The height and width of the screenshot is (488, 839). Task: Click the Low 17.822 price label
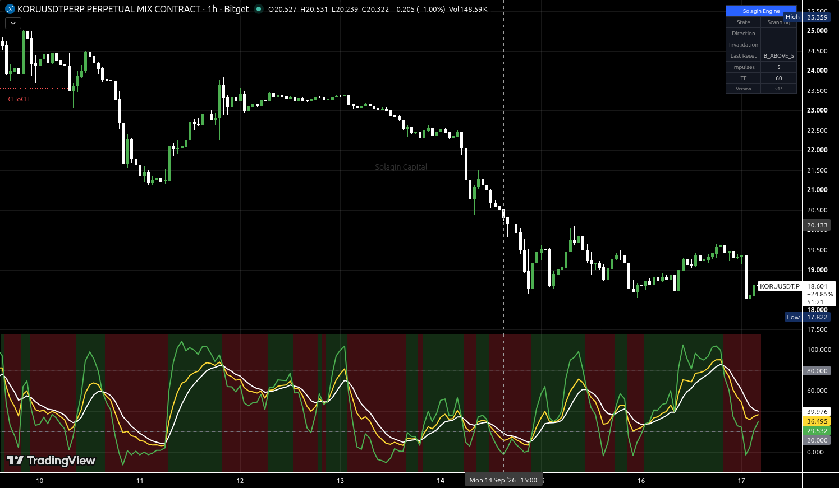click(808, 317)
